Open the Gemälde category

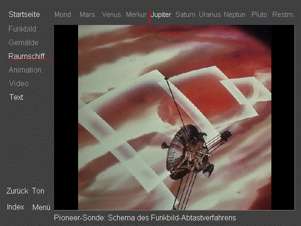pyautogui.click(x=24, y=43)
